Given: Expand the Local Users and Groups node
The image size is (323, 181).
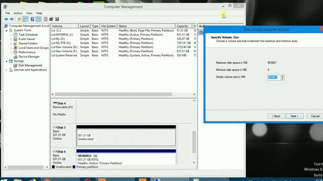Looking at the screenshot, I should tap(11, 48).
